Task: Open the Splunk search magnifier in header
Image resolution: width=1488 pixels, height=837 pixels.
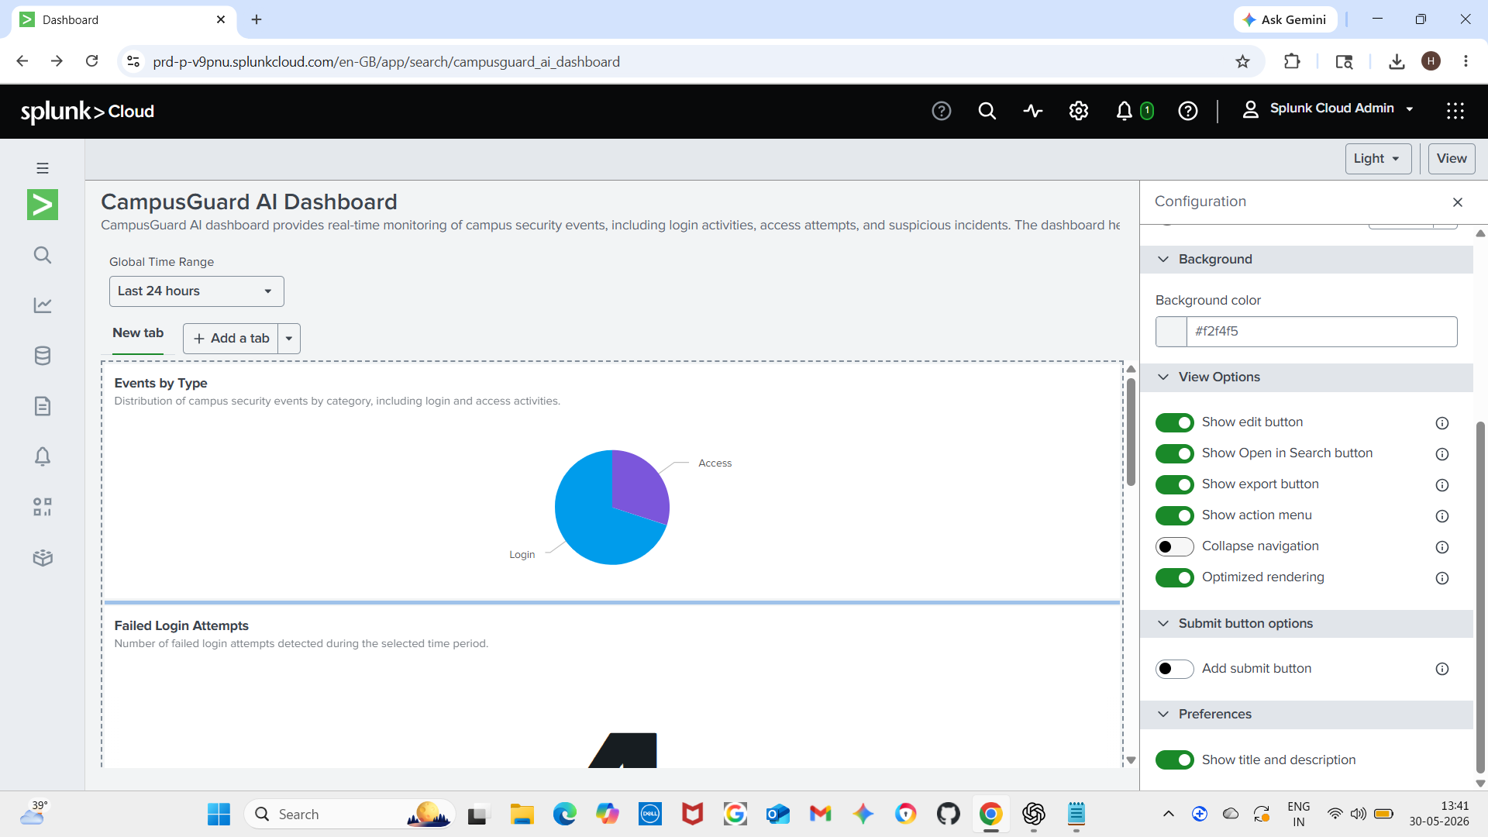Action: tap(987, 111)
